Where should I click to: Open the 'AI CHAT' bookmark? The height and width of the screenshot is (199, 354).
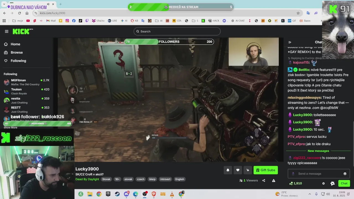[238, 21]
